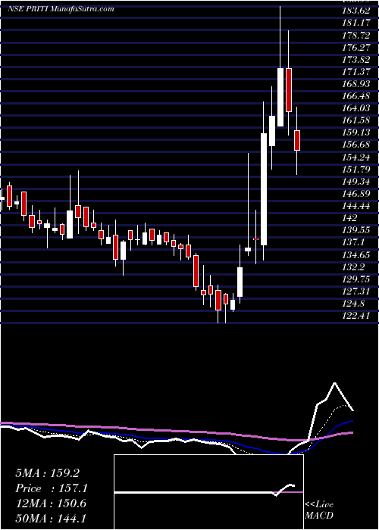Select the 181.17 price axis label
The height and width of the screenshot is (530, 379).
356,23
